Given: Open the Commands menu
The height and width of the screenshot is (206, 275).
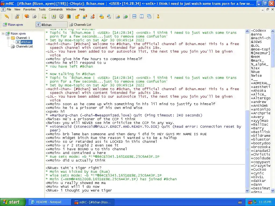Looking at the screenshot, I should 56,9.
